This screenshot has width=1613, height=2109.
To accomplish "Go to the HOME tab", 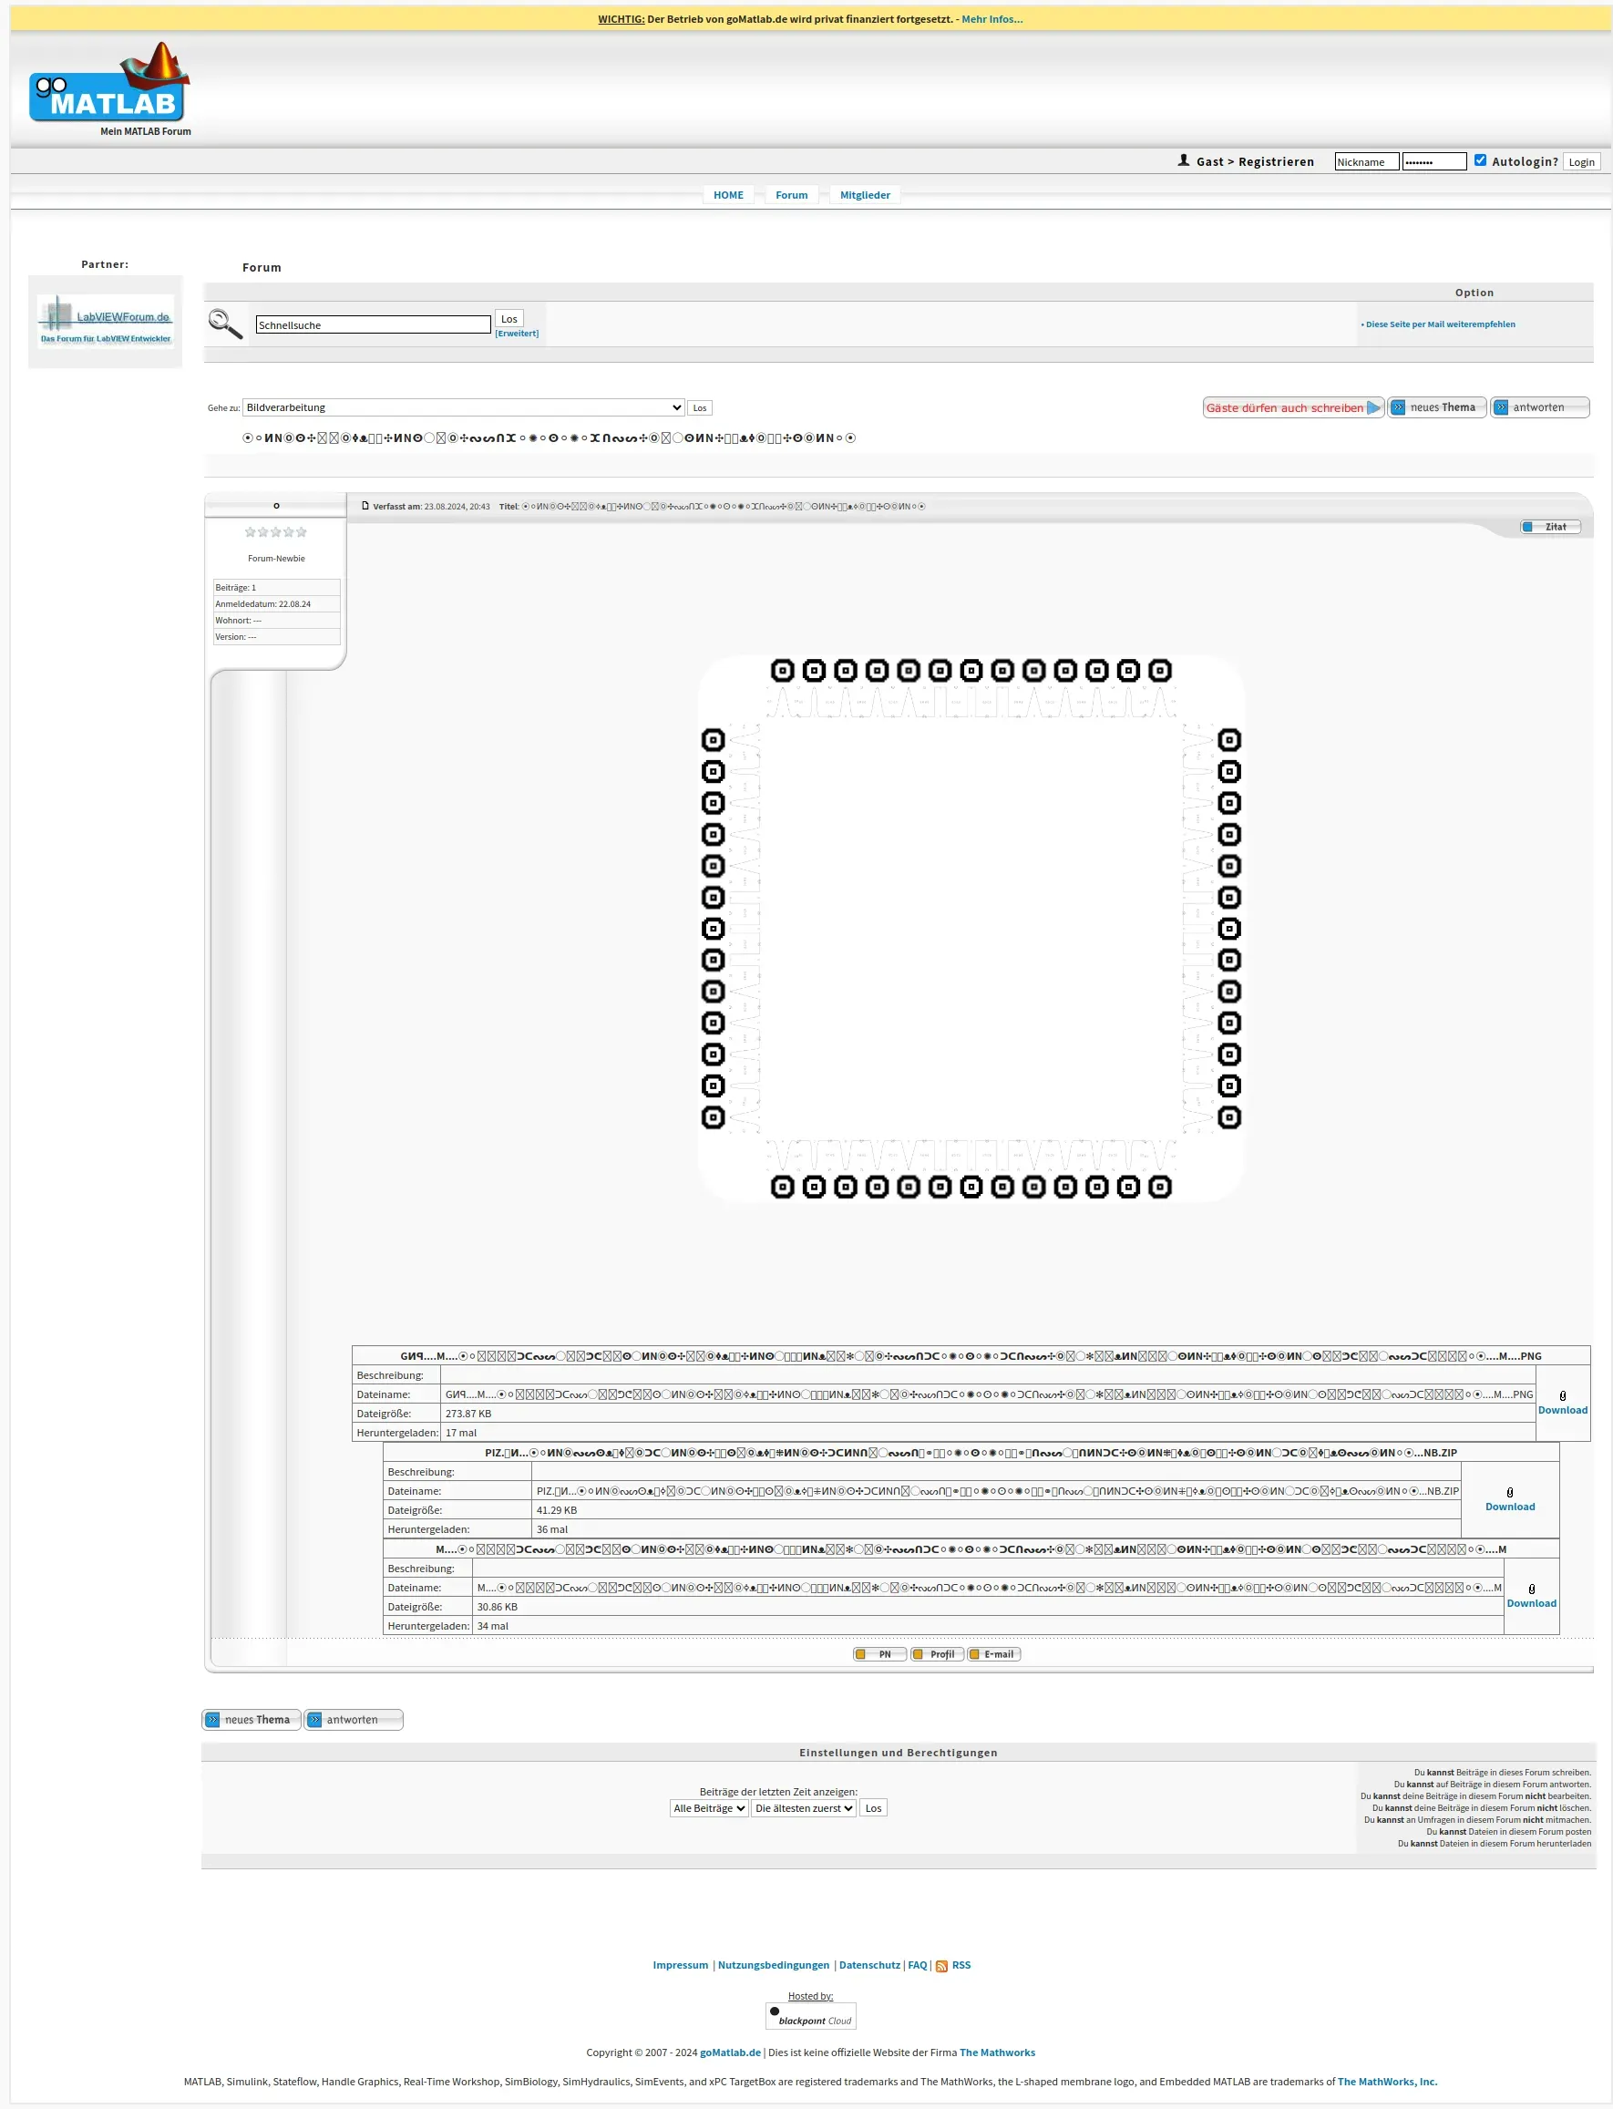I will (729, 195).
